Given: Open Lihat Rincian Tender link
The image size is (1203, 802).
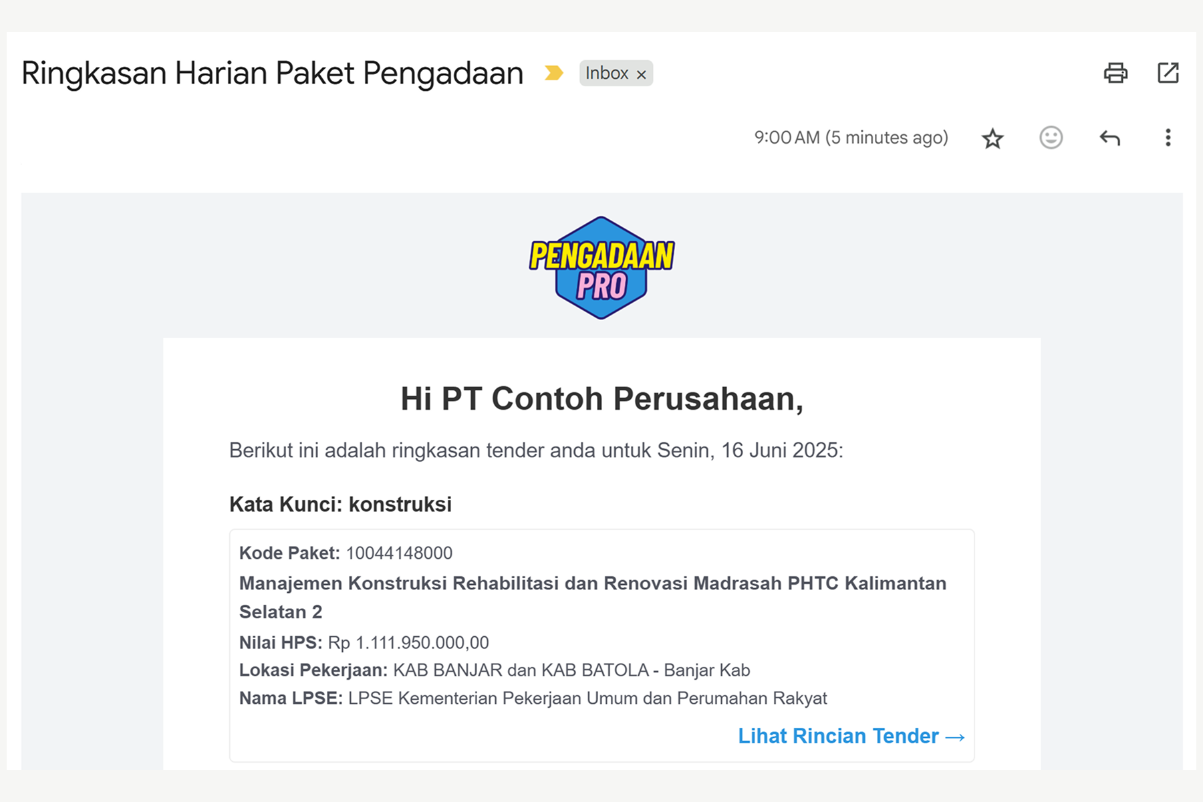Looking at the screenshot, I should [851, 736].
